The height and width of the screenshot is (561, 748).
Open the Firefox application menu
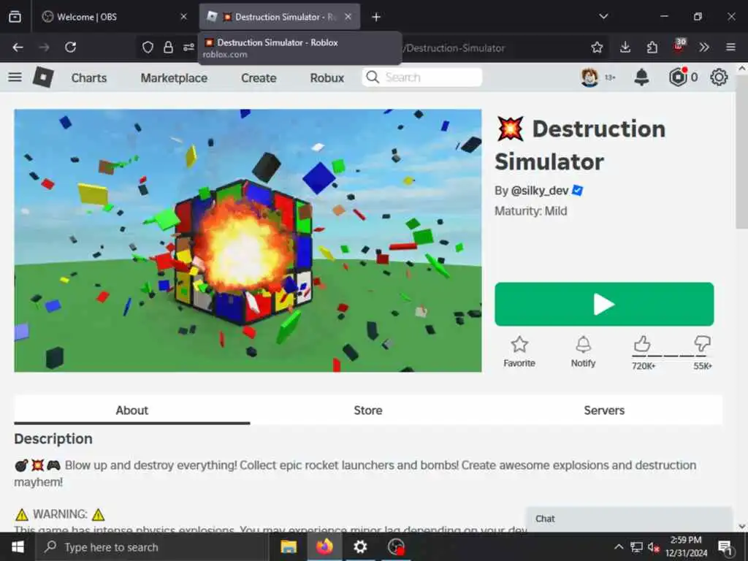(730, 47)
